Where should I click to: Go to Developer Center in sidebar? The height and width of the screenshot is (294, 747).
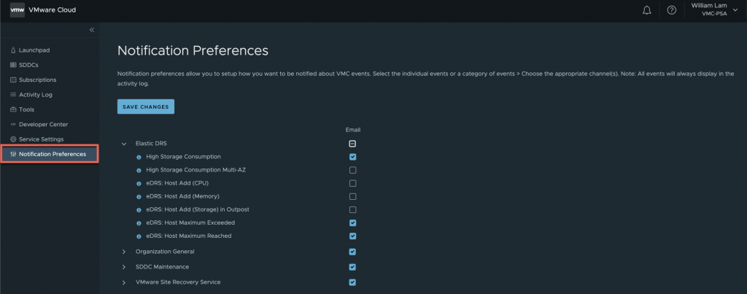(x=42, y=124)
